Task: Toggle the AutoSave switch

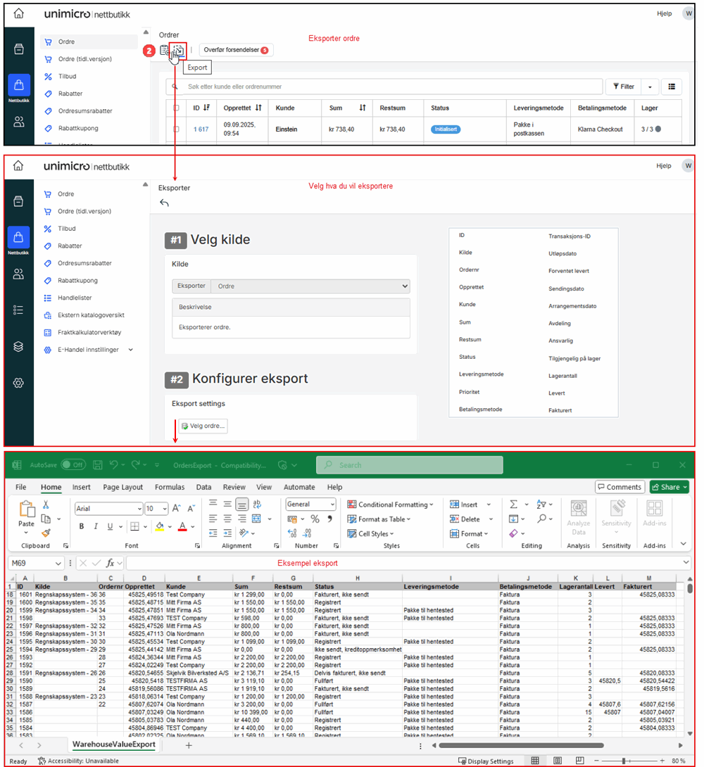Action: click(x=73, y=465)
